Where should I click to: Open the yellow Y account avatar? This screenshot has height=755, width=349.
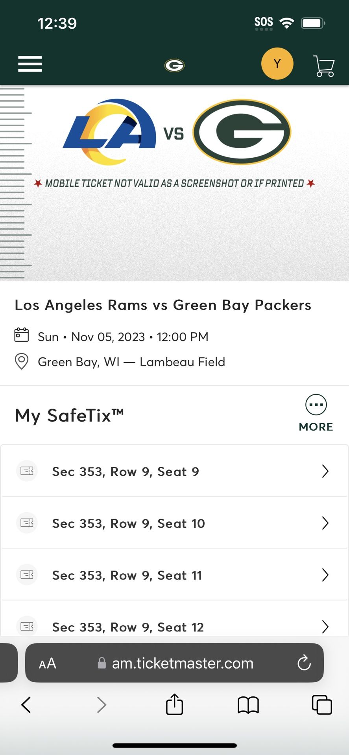[x=277, y=64]
